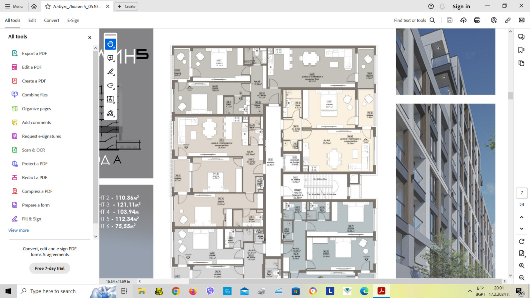Image resolution: width=530 pixels, height=298 pixels.
Task: Expand hidden system tray icons
Action: (x=470, y=291)
